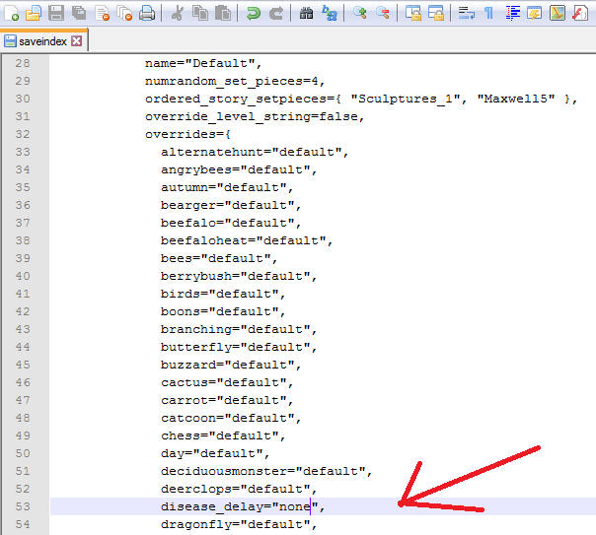Image resolution: width=596 pixels, height=535 pixels.
Task: Click the butterfly="default" line
Action: [x=239, y=347]
